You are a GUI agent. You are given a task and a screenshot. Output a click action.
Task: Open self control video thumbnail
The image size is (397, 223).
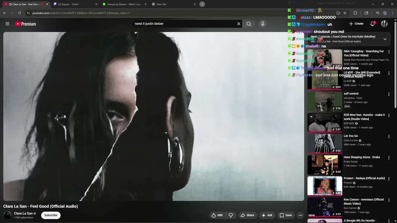tap(325, 101)
